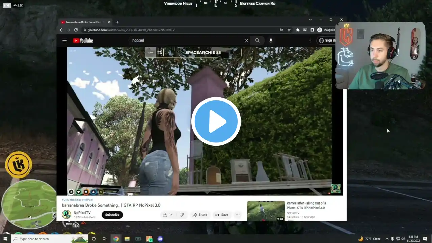The width and height of the screenshot is (432, 243).
Task: Open the taskbar clock showing 8:36 PM
Action: pos(413,239)
